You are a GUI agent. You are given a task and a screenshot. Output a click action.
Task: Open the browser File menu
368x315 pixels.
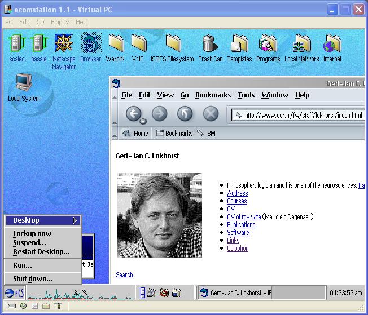[x=127, y=95]
